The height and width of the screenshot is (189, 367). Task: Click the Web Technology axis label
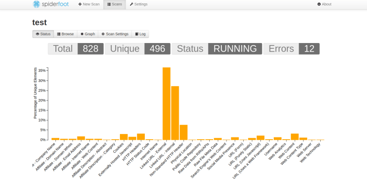click(310, 153)
